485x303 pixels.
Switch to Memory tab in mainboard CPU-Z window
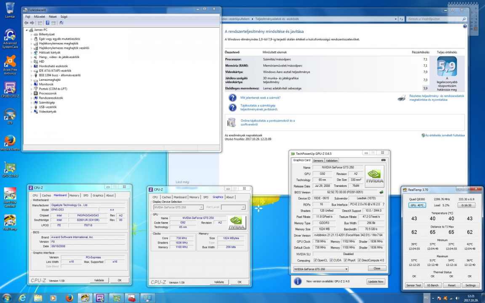pyautogui.click(x=74, y=195)
